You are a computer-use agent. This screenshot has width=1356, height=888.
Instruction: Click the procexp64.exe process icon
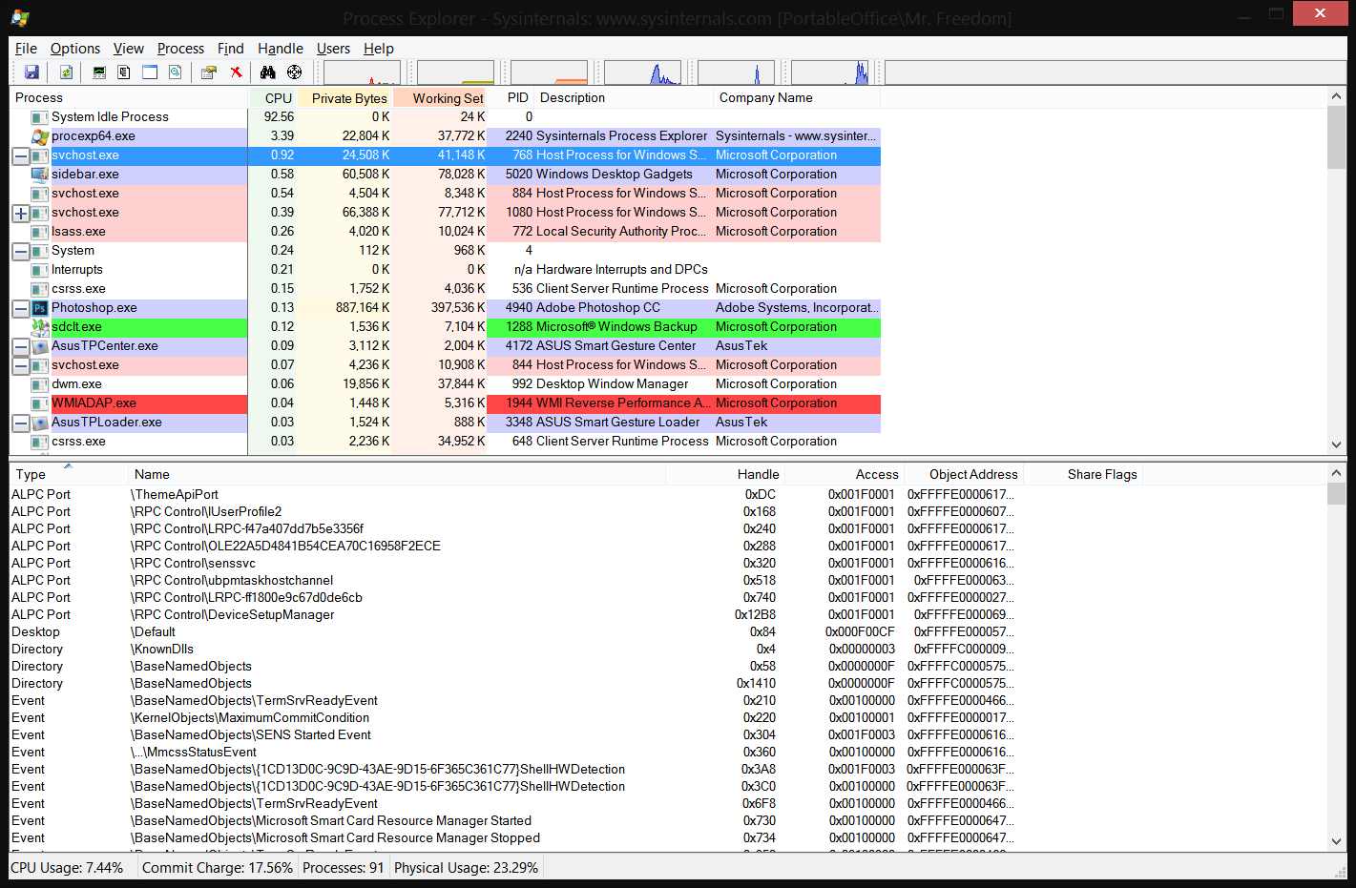(x=40, y=136)
